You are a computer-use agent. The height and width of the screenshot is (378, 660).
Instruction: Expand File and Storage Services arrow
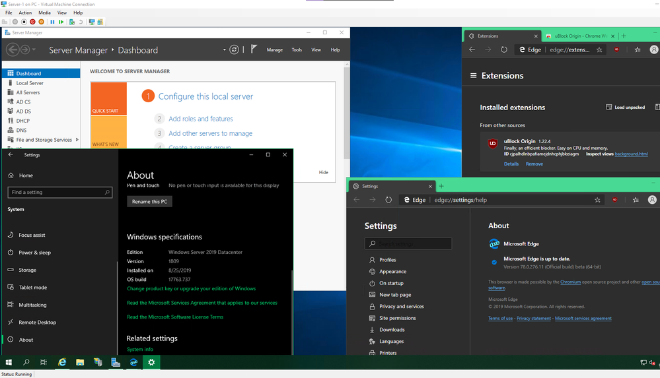[x=77, y=140]
